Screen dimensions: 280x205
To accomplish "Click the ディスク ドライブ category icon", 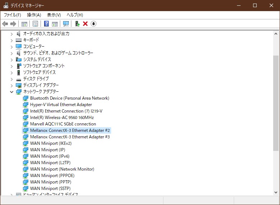I will click(19, 79).
